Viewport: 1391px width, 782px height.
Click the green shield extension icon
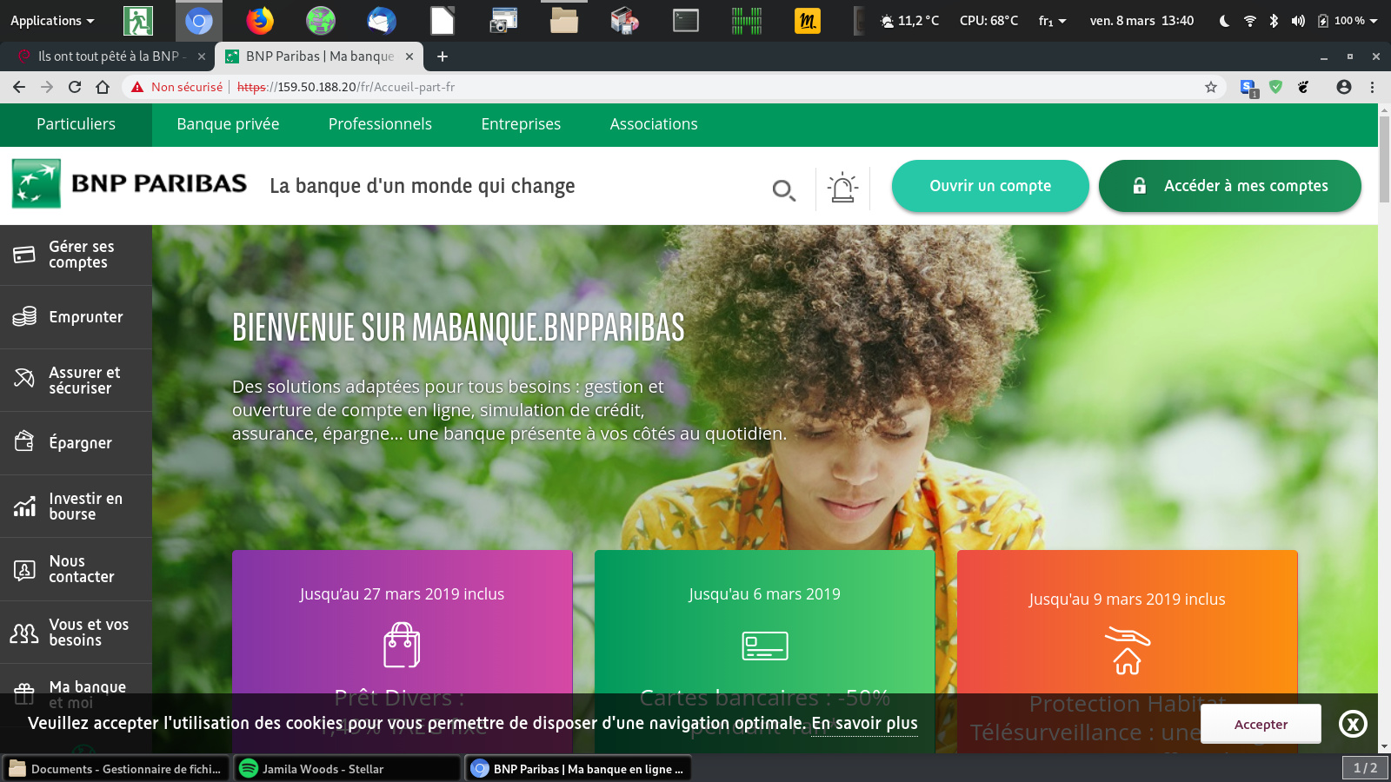(1275, 87)
